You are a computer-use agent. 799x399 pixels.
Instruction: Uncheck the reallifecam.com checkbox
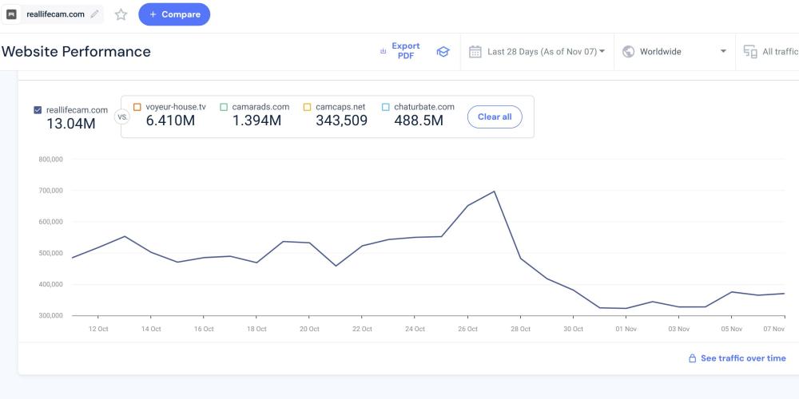(38, 110)
